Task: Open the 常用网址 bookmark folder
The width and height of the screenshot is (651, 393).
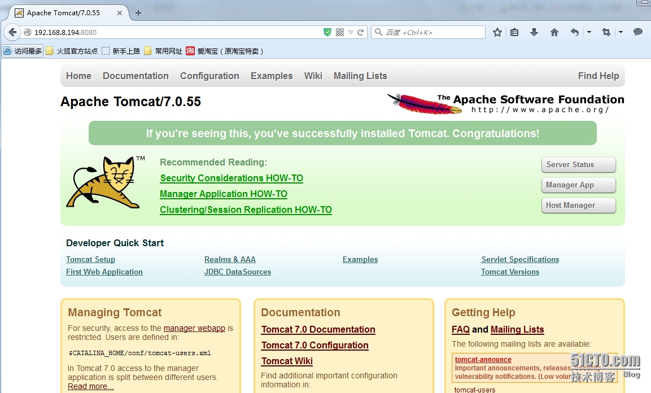Action: [163, 51]
